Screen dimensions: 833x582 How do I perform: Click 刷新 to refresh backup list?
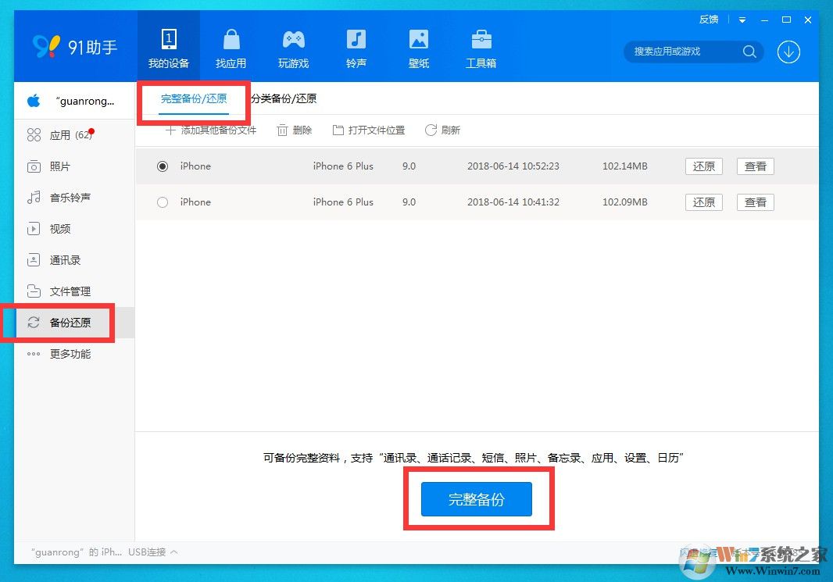(442, 130)
